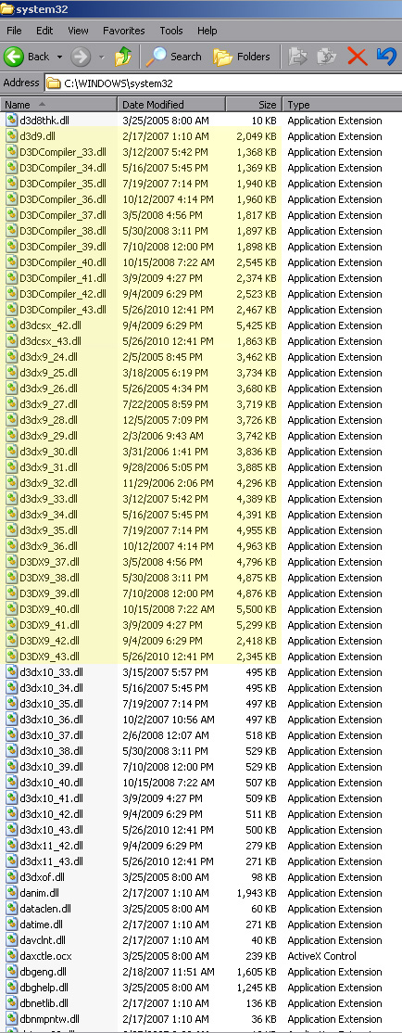Select the daxctle.ocx file icon
402x1033 pixels.
click(11, 956)
